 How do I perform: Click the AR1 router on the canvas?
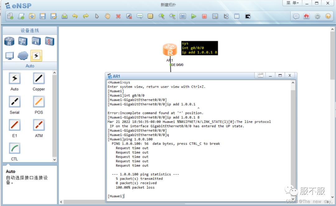(170, 50)
